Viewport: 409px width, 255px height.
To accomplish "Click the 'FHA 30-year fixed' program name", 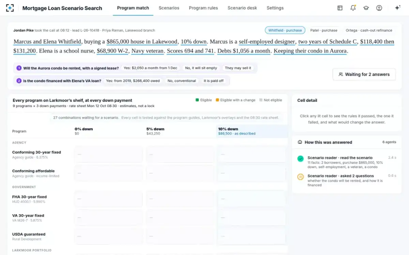I will click(x=29, y=197).
